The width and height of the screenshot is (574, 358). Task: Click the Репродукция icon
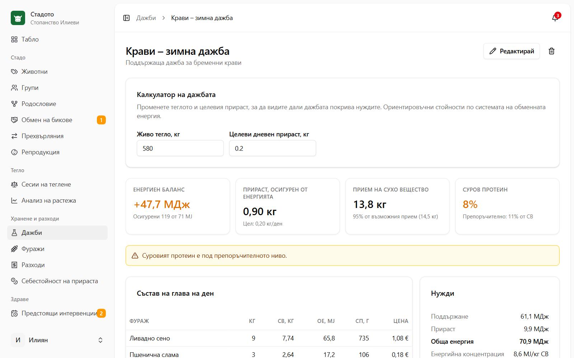click(x=14, y=152)
